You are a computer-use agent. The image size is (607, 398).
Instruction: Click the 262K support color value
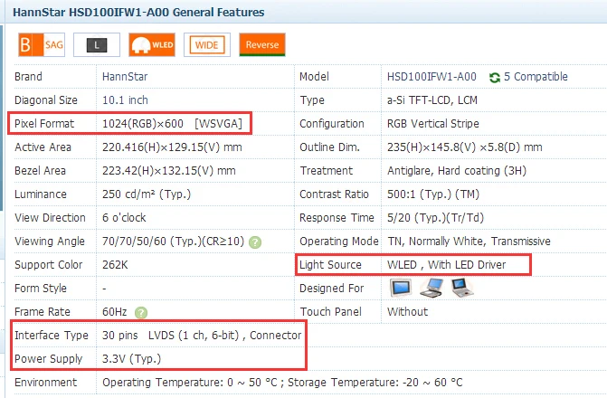[115, 265]
